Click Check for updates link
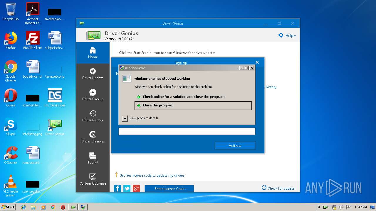 [x=279, y=188]
